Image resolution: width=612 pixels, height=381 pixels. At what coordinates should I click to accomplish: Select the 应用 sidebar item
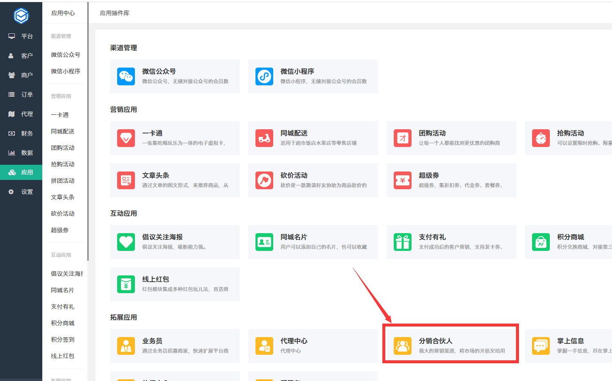[21, 172]
